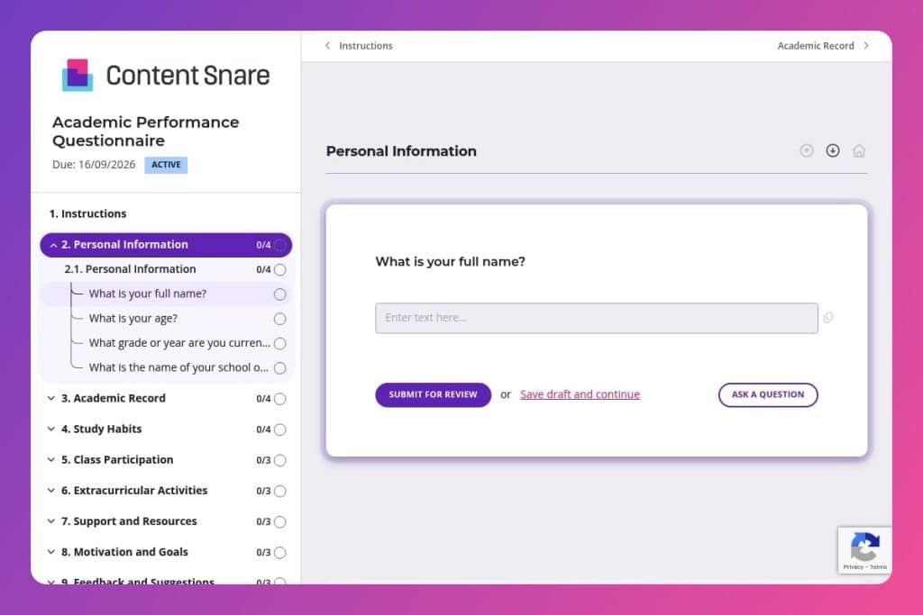The image size is (923, 615).
Task: Select the status circle for 'What is your full name?'
Action: pyautogui.click(x=279, y=294)
